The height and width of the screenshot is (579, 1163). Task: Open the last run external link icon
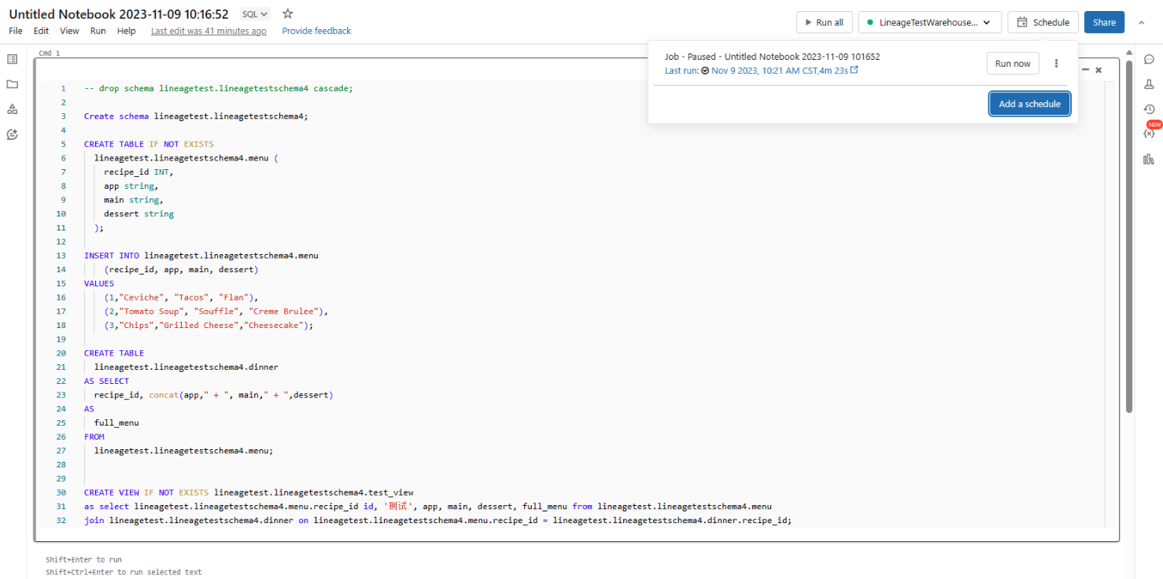click(855, 70)
